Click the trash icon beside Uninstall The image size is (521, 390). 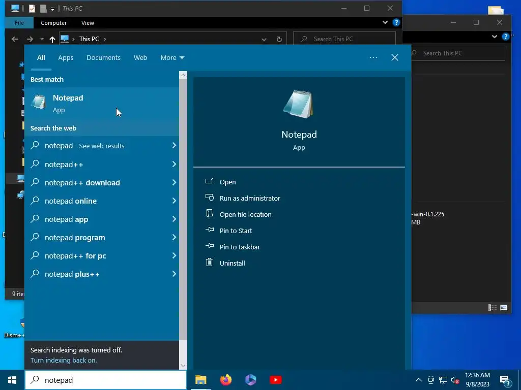(209, 263)
